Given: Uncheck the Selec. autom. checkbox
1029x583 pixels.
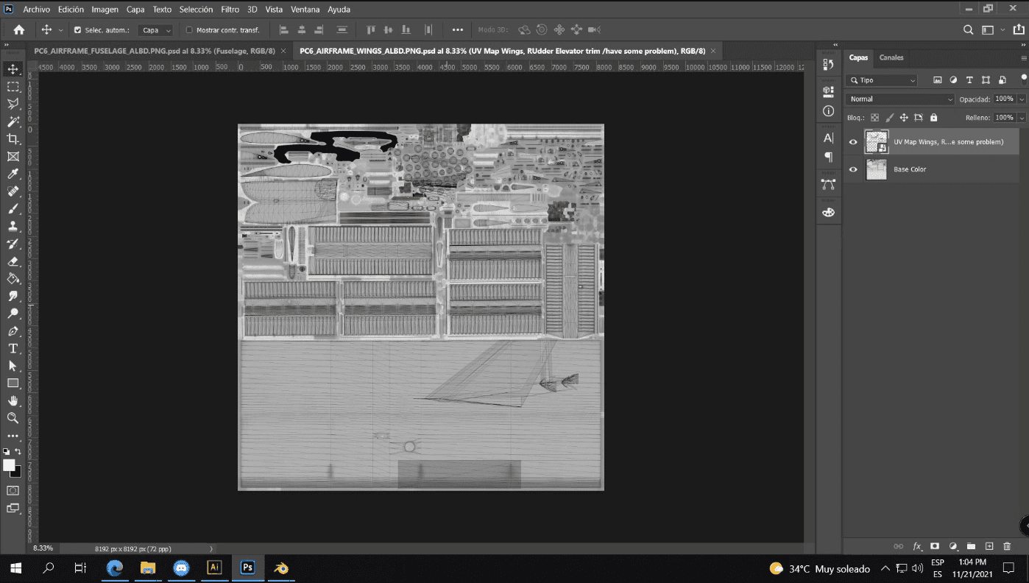Looking at the screenshot, I should pyautogui.click(x=78, y=30).
